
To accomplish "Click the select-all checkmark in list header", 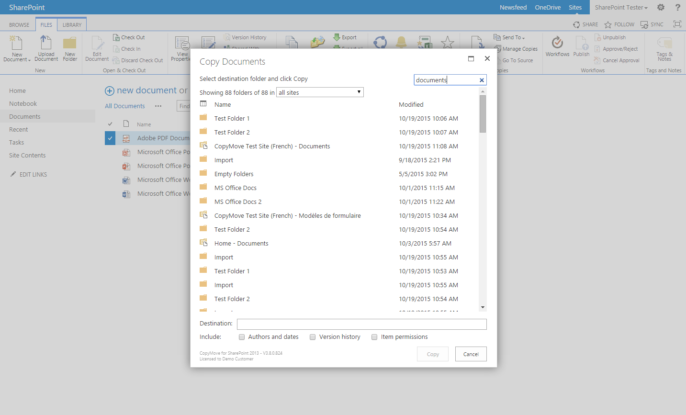I will tap(110, 124).
